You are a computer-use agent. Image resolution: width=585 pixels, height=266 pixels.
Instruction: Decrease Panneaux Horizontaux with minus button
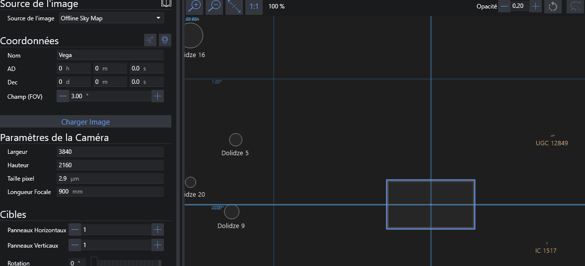[75, 229]
